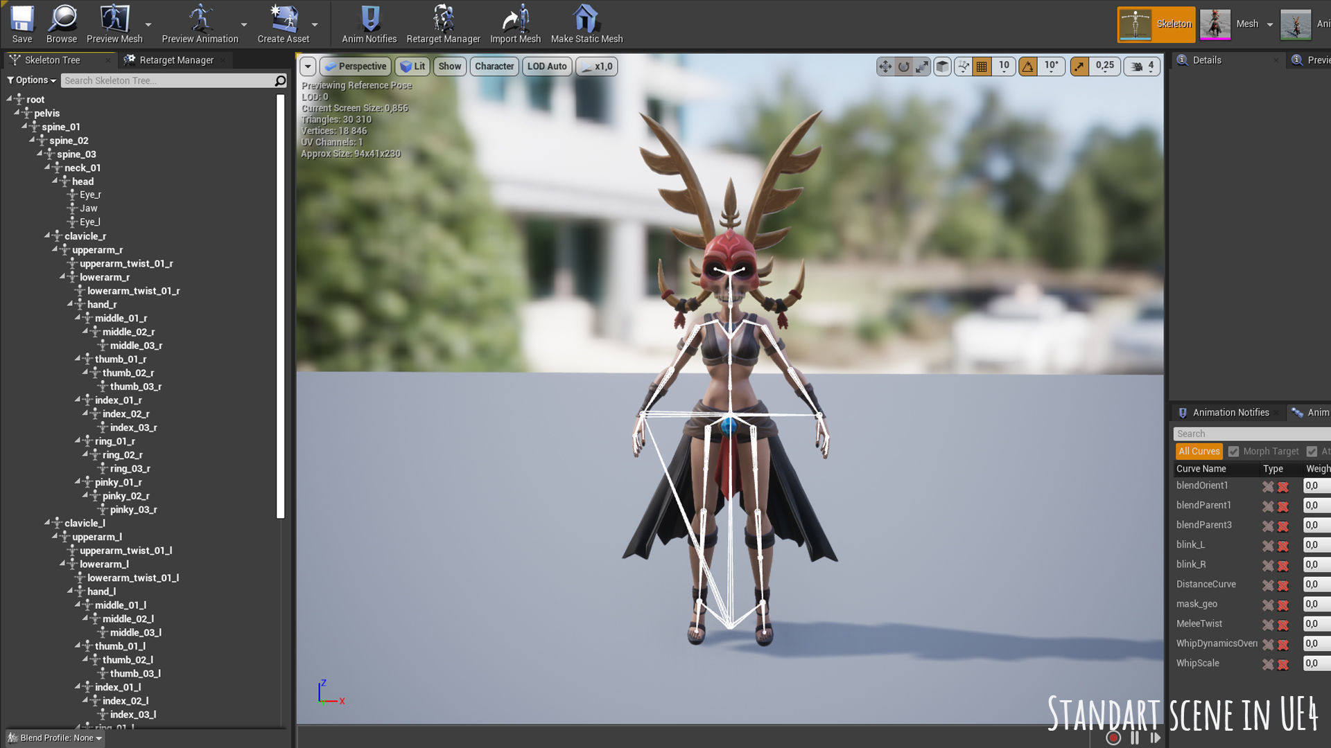
Task: Toggle the coordinate system cube icon
Action: (x=942, y=66)
